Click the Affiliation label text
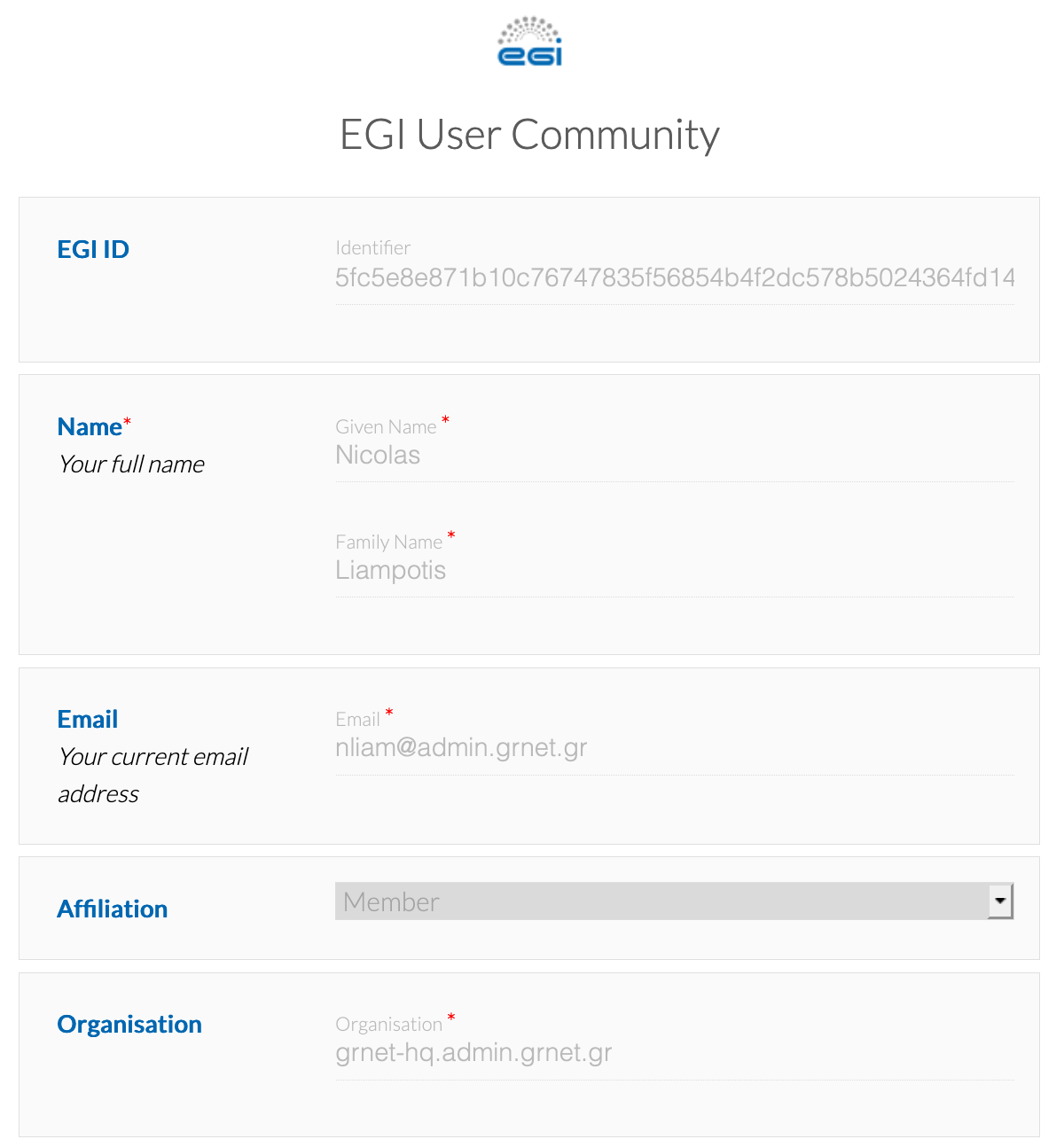Image resolution: width=1064 pixels, height=1147 pixels. pos(112,909)
